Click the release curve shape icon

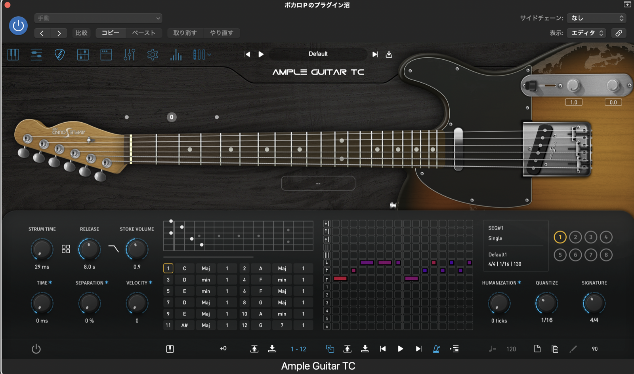pos(114,249)
